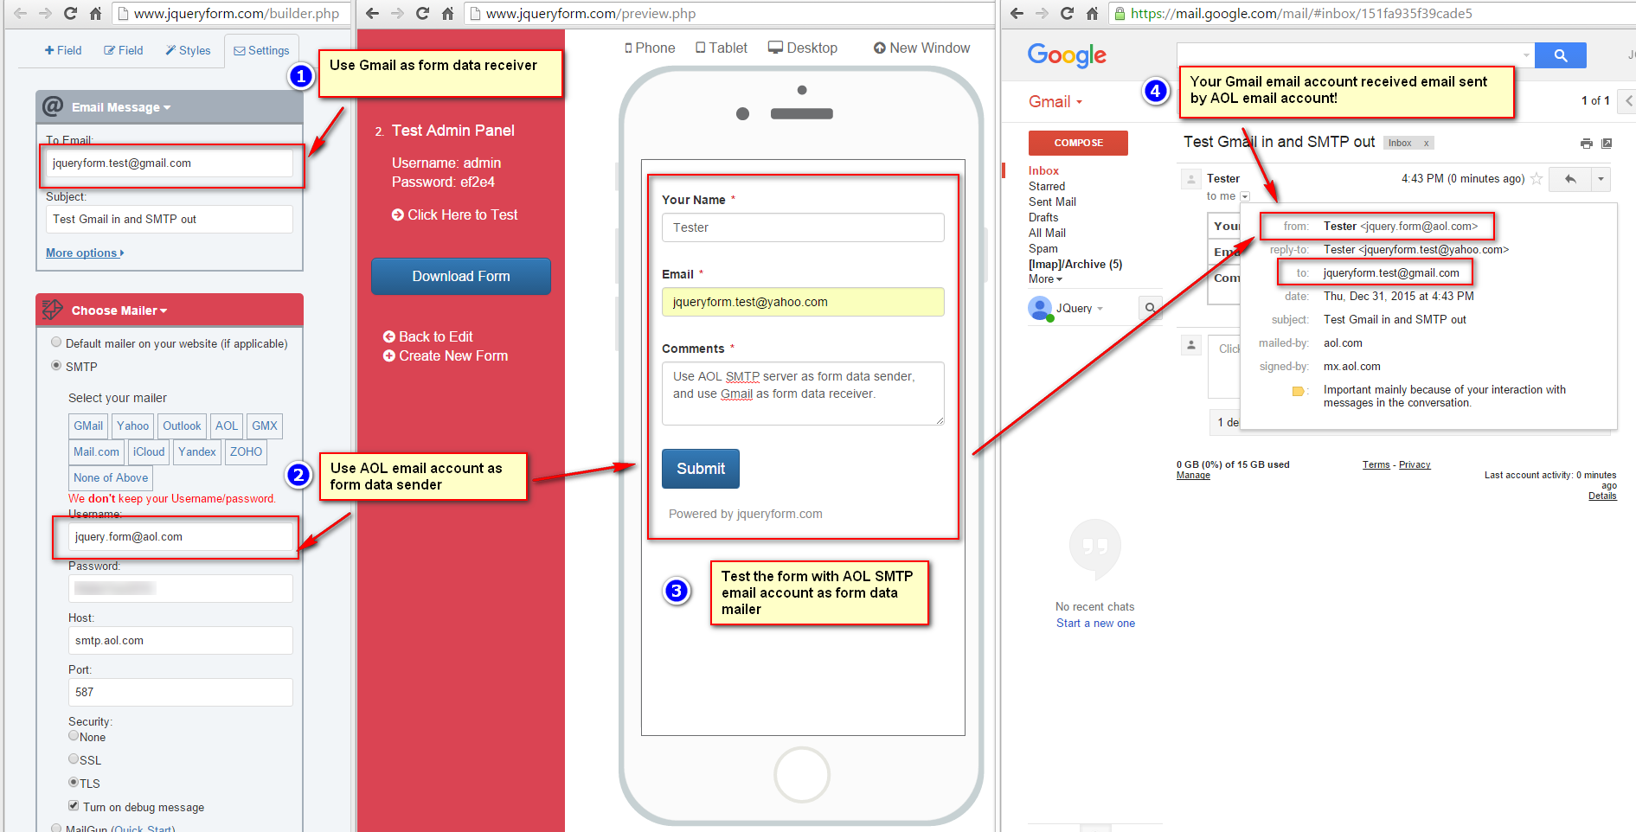The width and height of the screenshot is (1636, 832).
Task: Click the Google search magnifier button
Action: point(1560,55)
